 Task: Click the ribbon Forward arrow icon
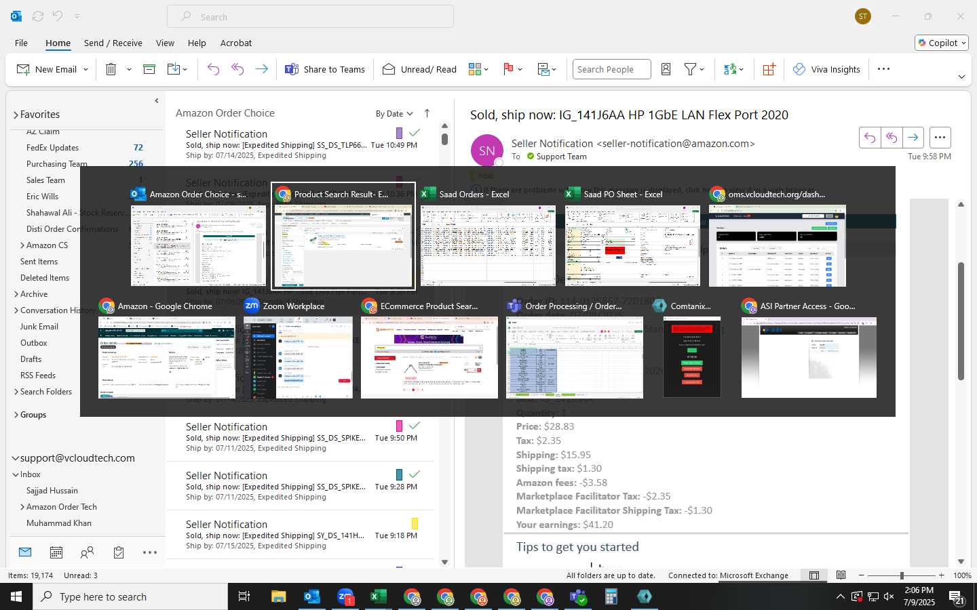click(x=261, y=69)
